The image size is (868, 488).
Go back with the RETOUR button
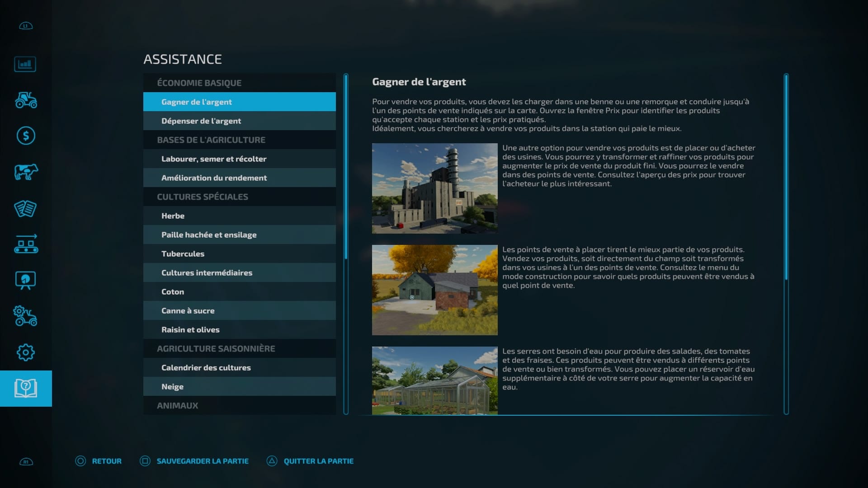107,461
